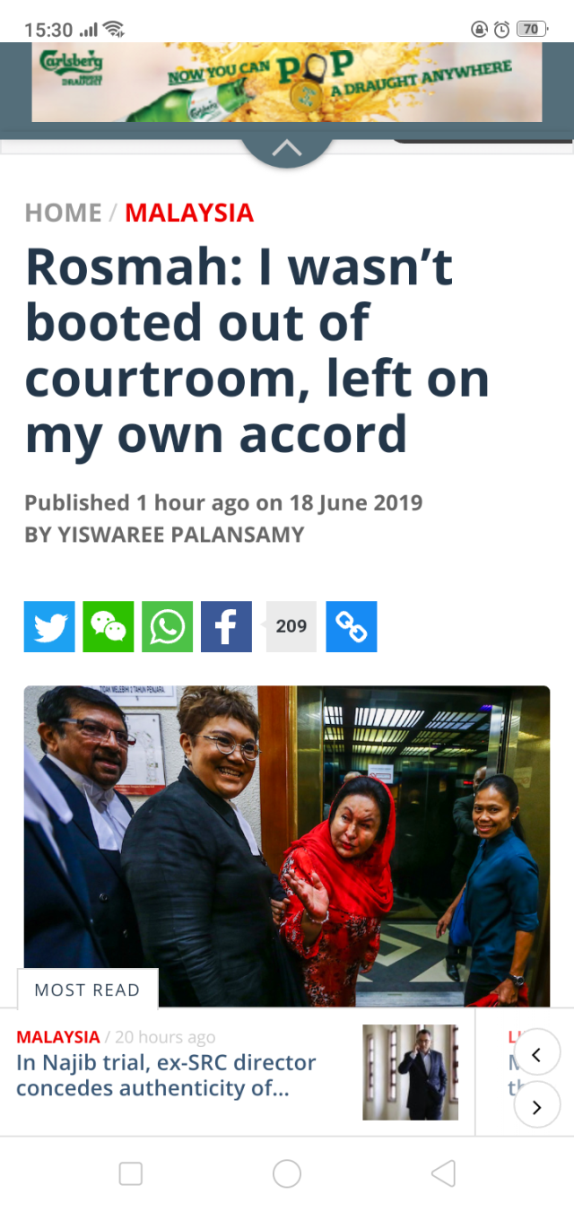Screen dimensions: 574x1212
Task: Tap the Android home circle button
Action: pos(287,1173)
